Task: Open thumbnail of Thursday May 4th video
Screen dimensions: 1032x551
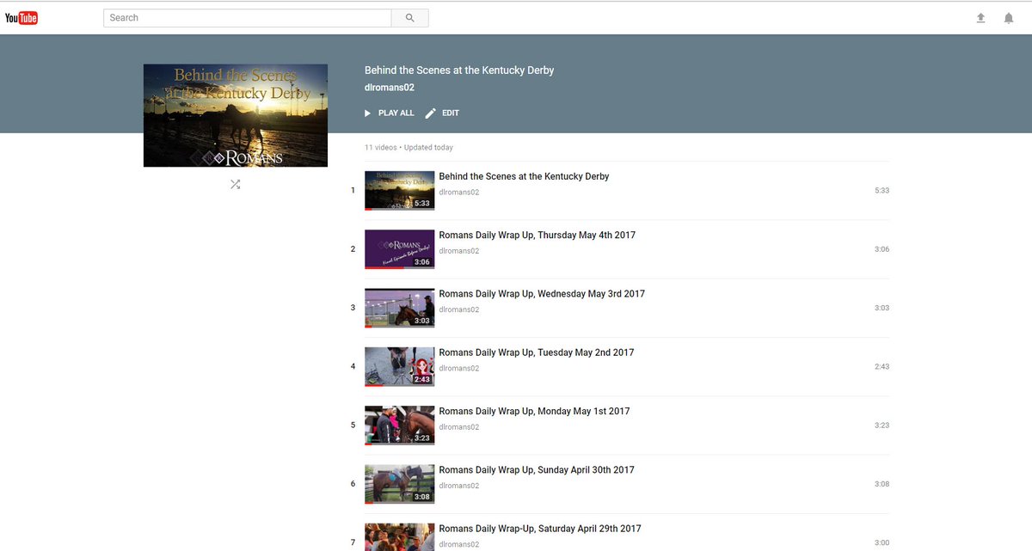Action: click(x=399, y=248)
